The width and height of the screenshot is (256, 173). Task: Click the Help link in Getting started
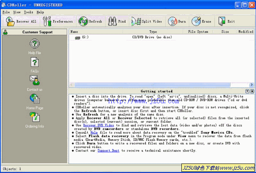pyautogui.click(x=94, y=133)
